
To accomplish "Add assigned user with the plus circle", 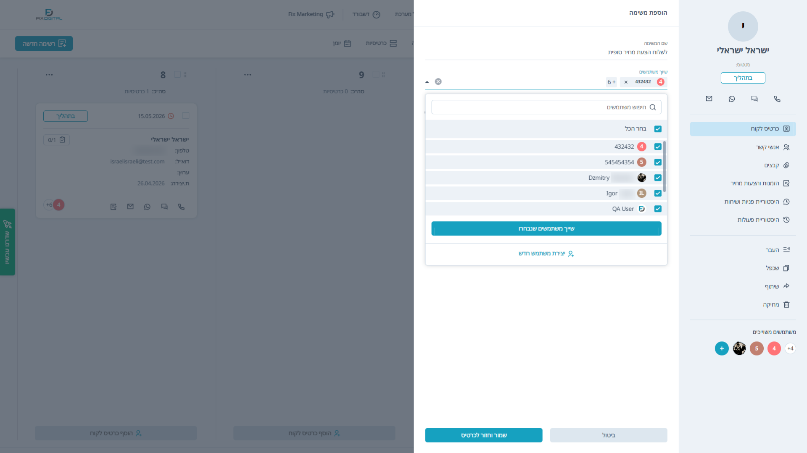I will 722,348.
